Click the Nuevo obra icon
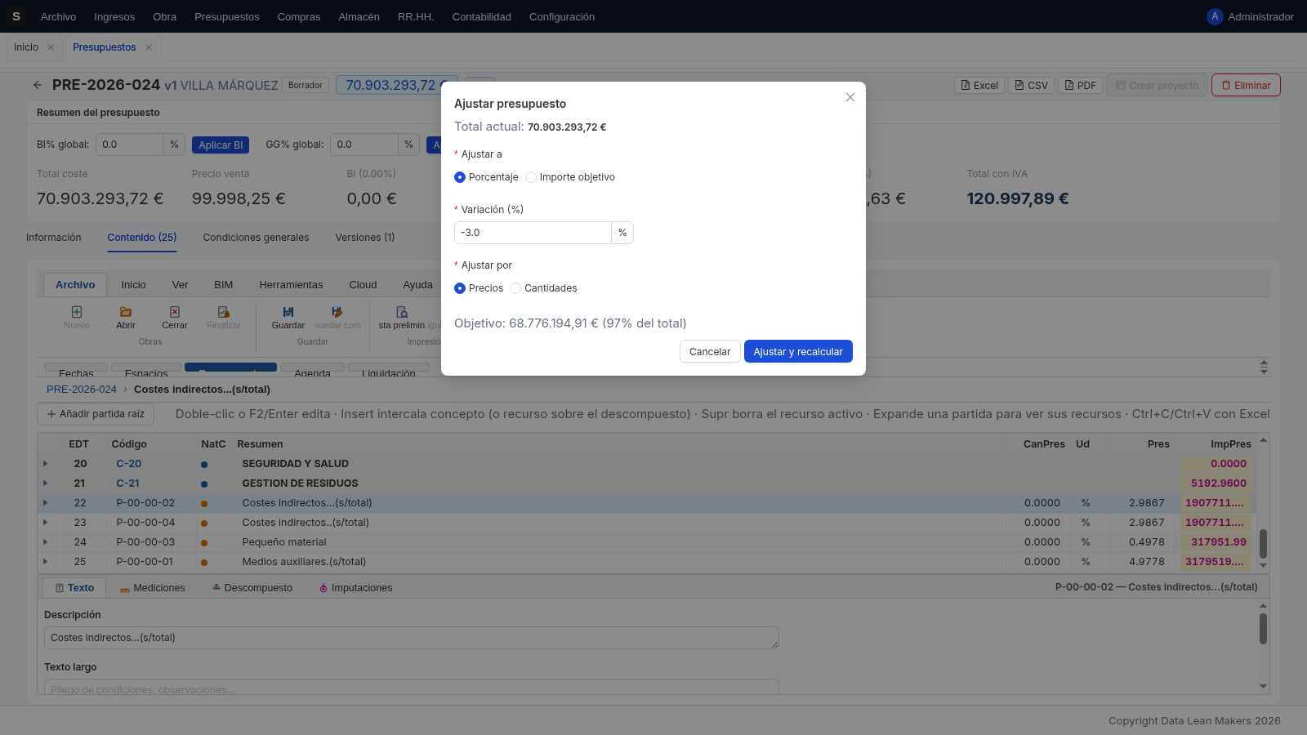Viewport: 1307px width, 735px height. [x=77, y=312]
